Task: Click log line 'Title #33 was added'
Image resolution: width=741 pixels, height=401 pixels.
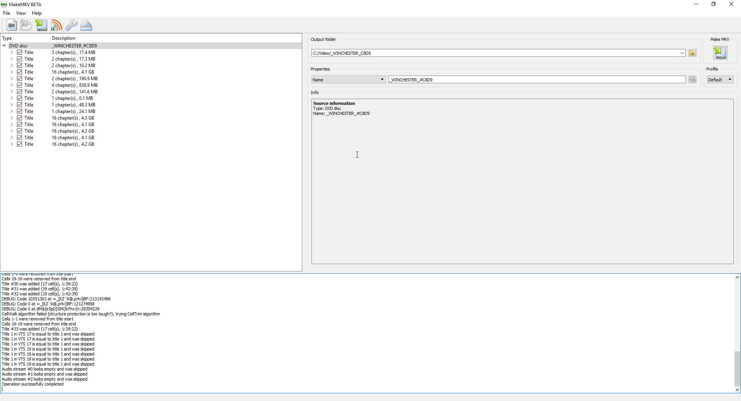Action: pos(40,329)
